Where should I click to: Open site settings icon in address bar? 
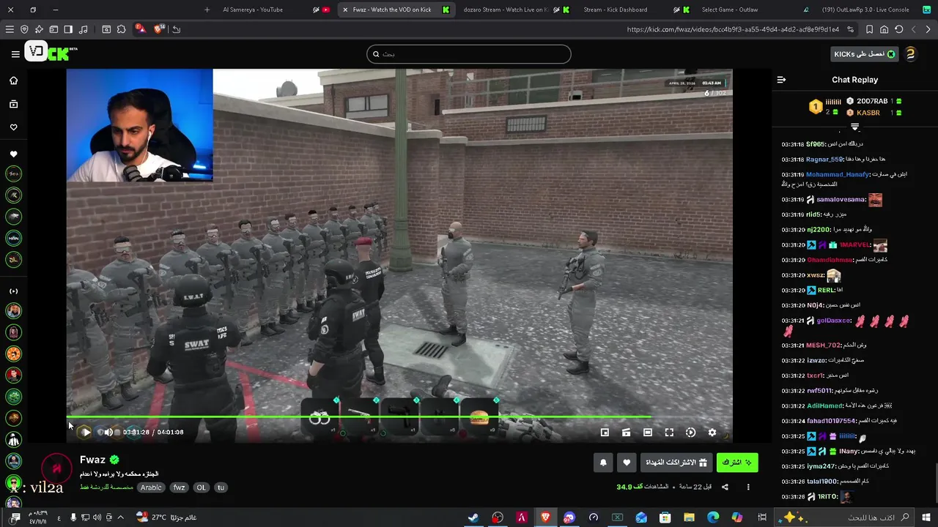click(850, 29)
